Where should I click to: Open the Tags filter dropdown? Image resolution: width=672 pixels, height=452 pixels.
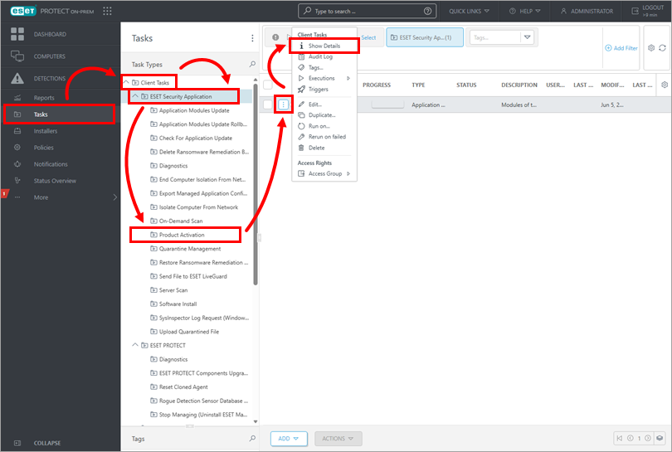pyautogui.click(x=527, y=37)
